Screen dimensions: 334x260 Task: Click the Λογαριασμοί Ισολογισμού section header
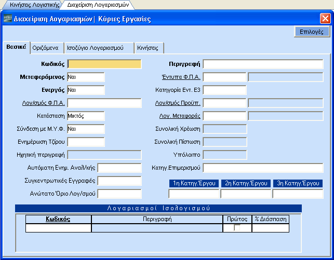point(158,208)
